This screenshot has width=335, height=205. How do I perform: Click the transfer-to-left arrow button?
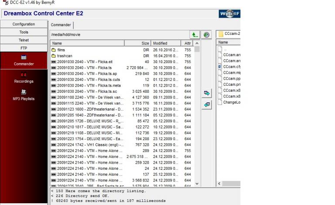point(207,104)
